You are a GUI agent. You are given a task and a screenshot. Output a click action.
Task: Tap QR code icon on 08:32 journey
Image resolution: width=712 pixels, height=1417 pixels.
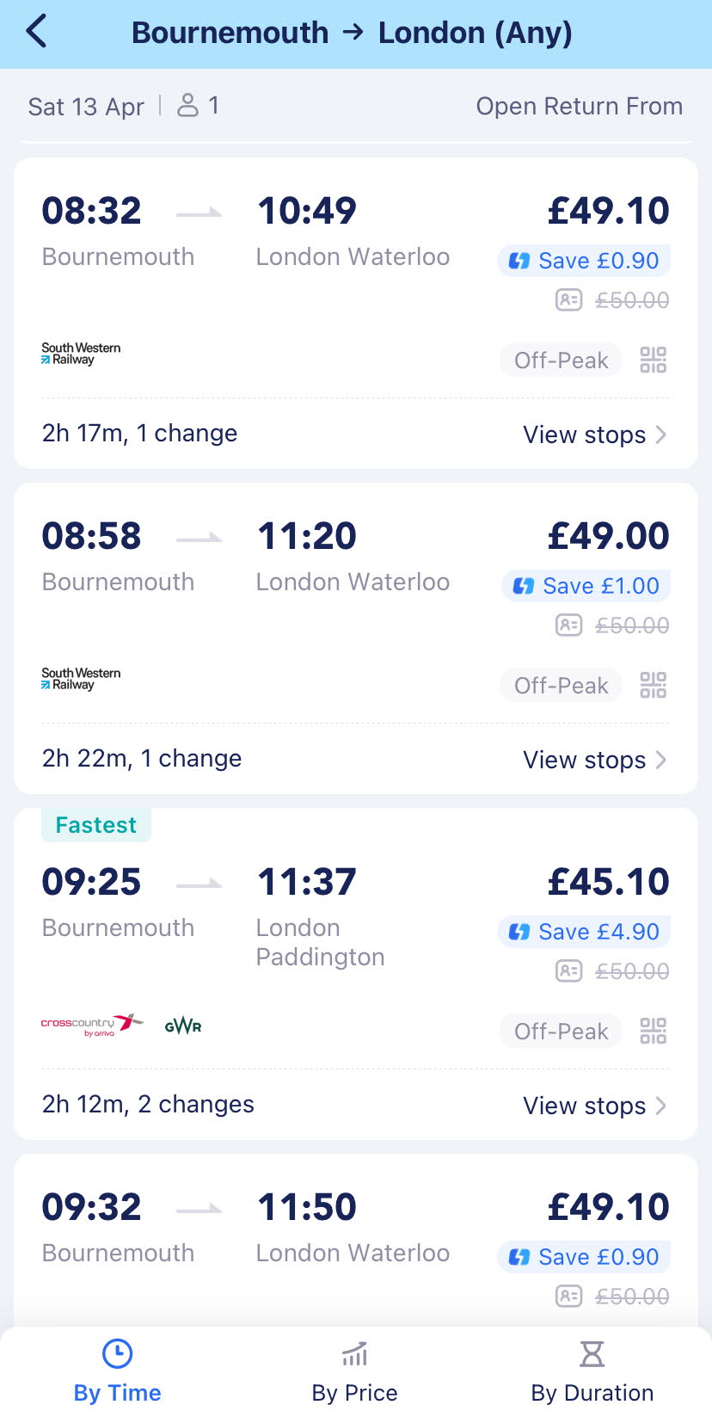tap(654, 360)
